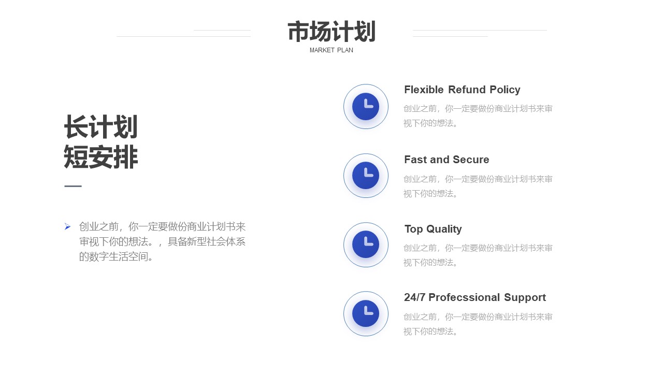The image size is (663, 373).
Task: Click the description under Fast and Secure
Action: [x=478, y=187]
